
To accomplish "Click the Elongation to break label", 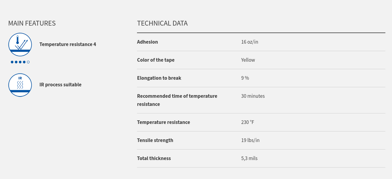I will (159, 78).
